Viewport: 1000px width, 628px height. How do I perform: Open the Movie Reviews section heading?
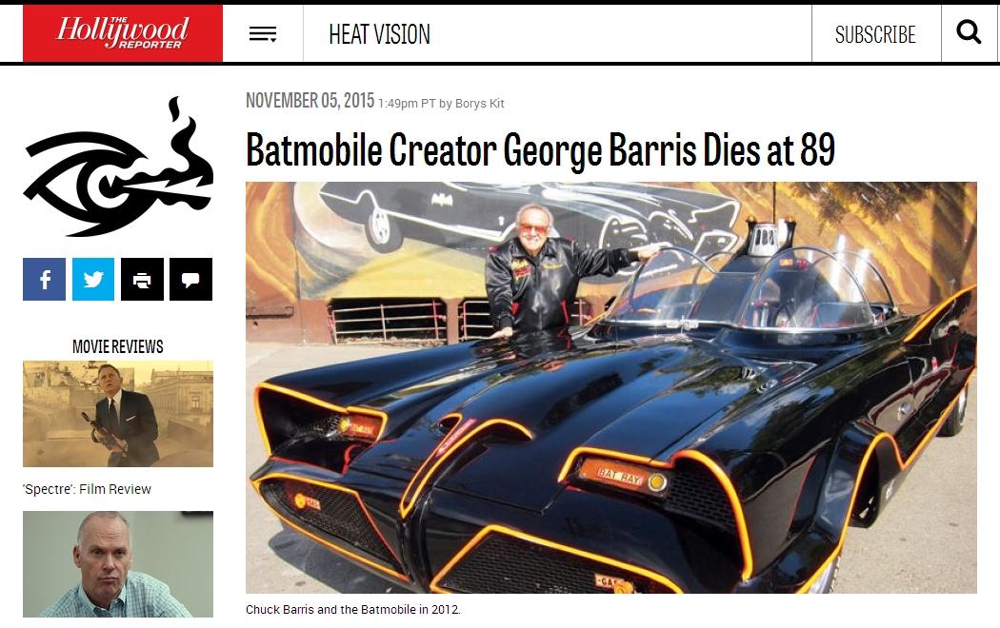coord(118,346)
